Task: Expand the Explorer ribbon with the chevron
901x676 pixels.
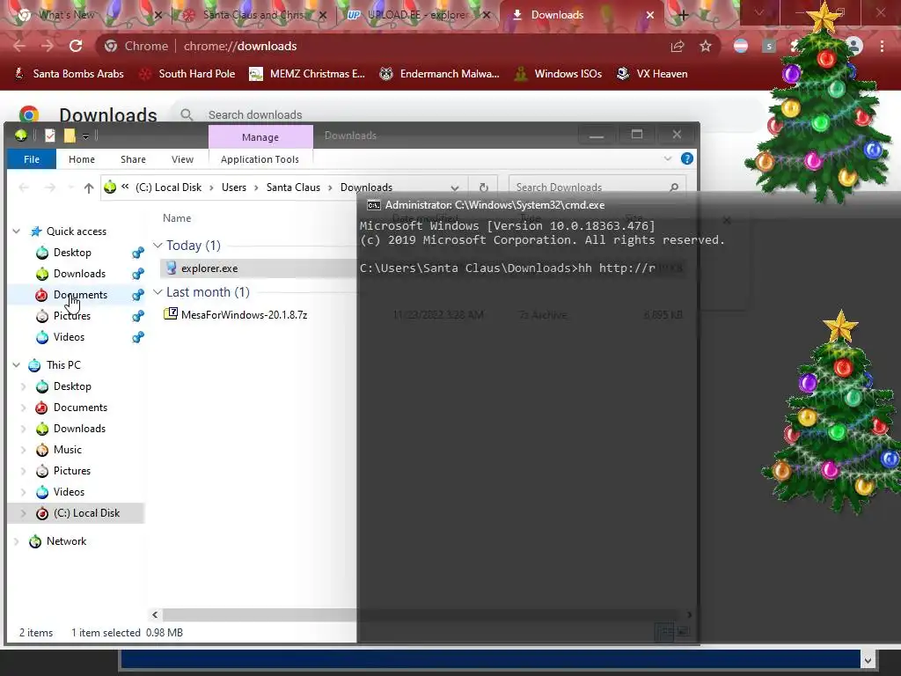Action: 668,158
